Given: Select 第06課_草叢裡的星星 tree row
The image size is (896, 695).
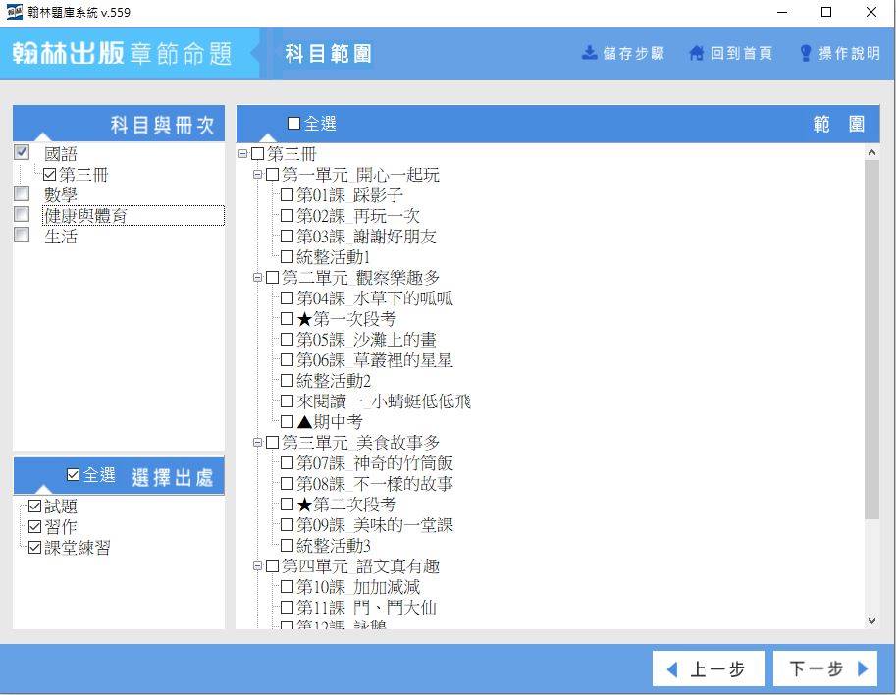Looking at the screenshot, I should [x=375, y=360].
